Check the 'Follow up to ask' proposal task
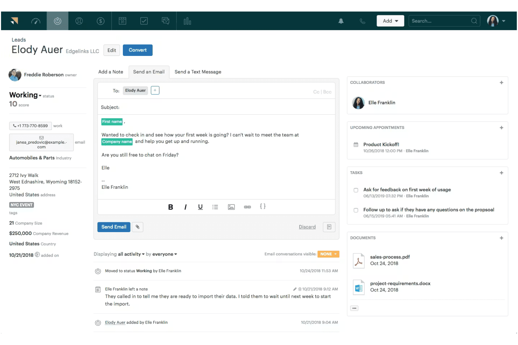 356,210
